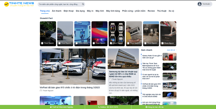Image resolution: width=216 pixels, height=109 pixels.
Task: Open the Xe cộ menu
Action: [x=171, y=11]
